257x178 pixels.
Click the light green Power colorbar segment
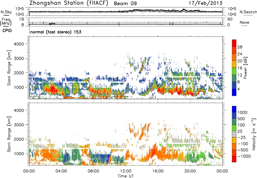[234, 71]
